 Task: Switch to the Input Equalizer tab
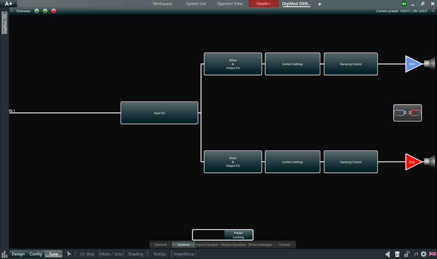tap(207, 245)
